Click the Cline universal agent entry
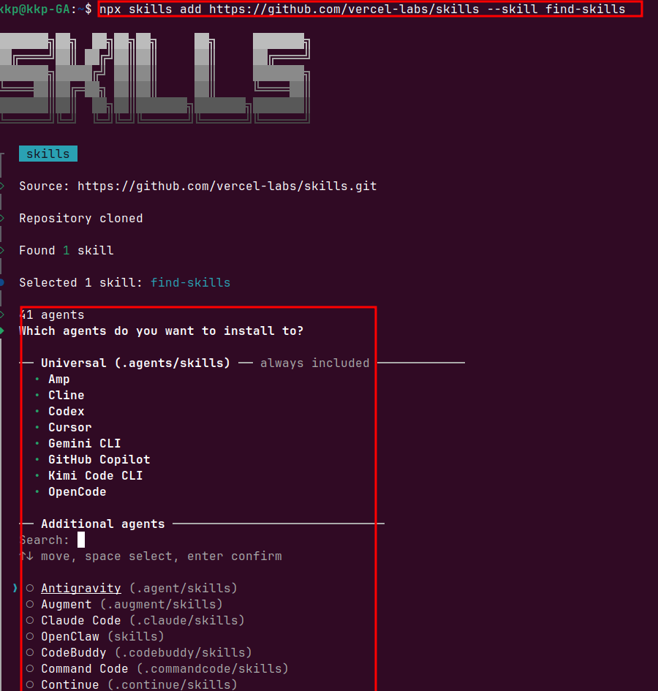The image size is (658, 691). coord(67,395)
